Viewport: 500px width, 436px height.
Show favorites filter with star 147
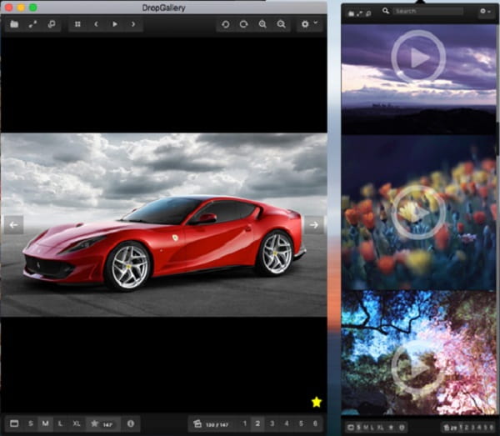click(x=102, y=423)
